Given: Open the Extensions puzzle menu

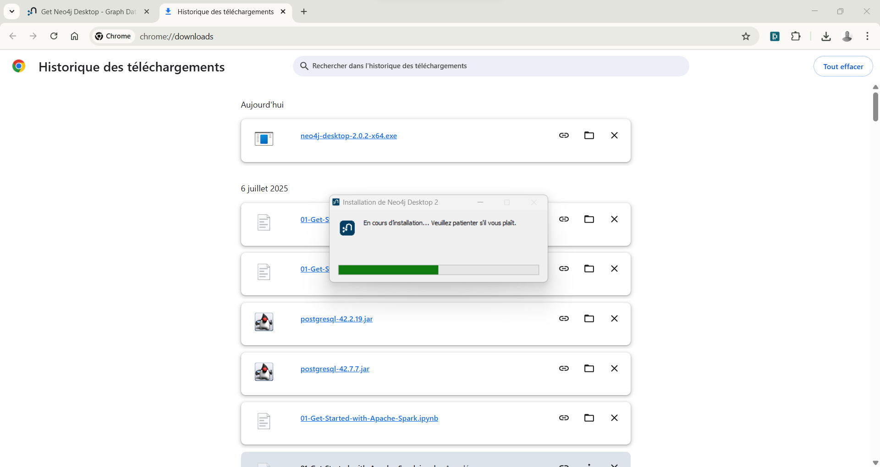Looking at the screenshot, I should (x=796, y=36).
